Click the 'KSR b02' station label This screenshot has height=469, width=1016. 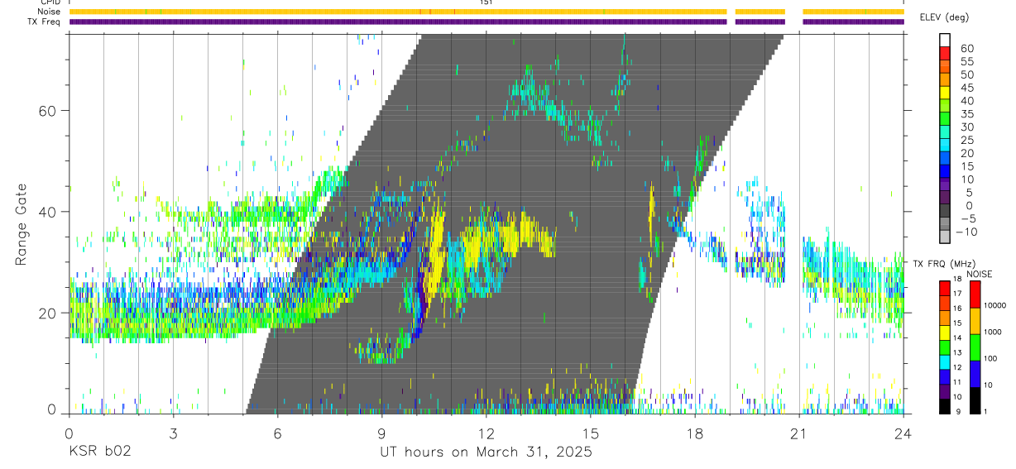click(99, 452)
